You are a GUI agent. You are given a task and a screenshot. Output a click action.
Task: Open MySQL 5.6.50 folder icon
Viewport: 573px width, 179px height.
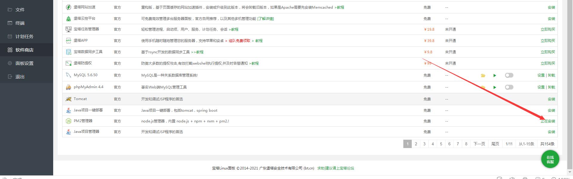[x=483, y=75]
